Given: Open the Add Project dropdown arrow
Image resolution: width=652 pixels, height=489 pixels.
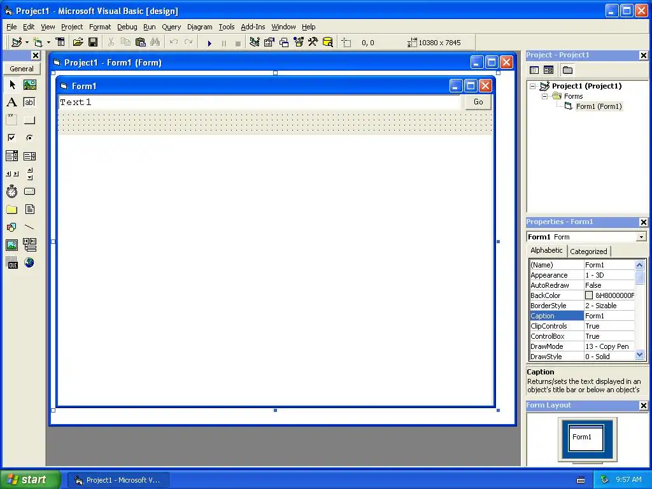Looking at the screenshot, I should (27, 42).
